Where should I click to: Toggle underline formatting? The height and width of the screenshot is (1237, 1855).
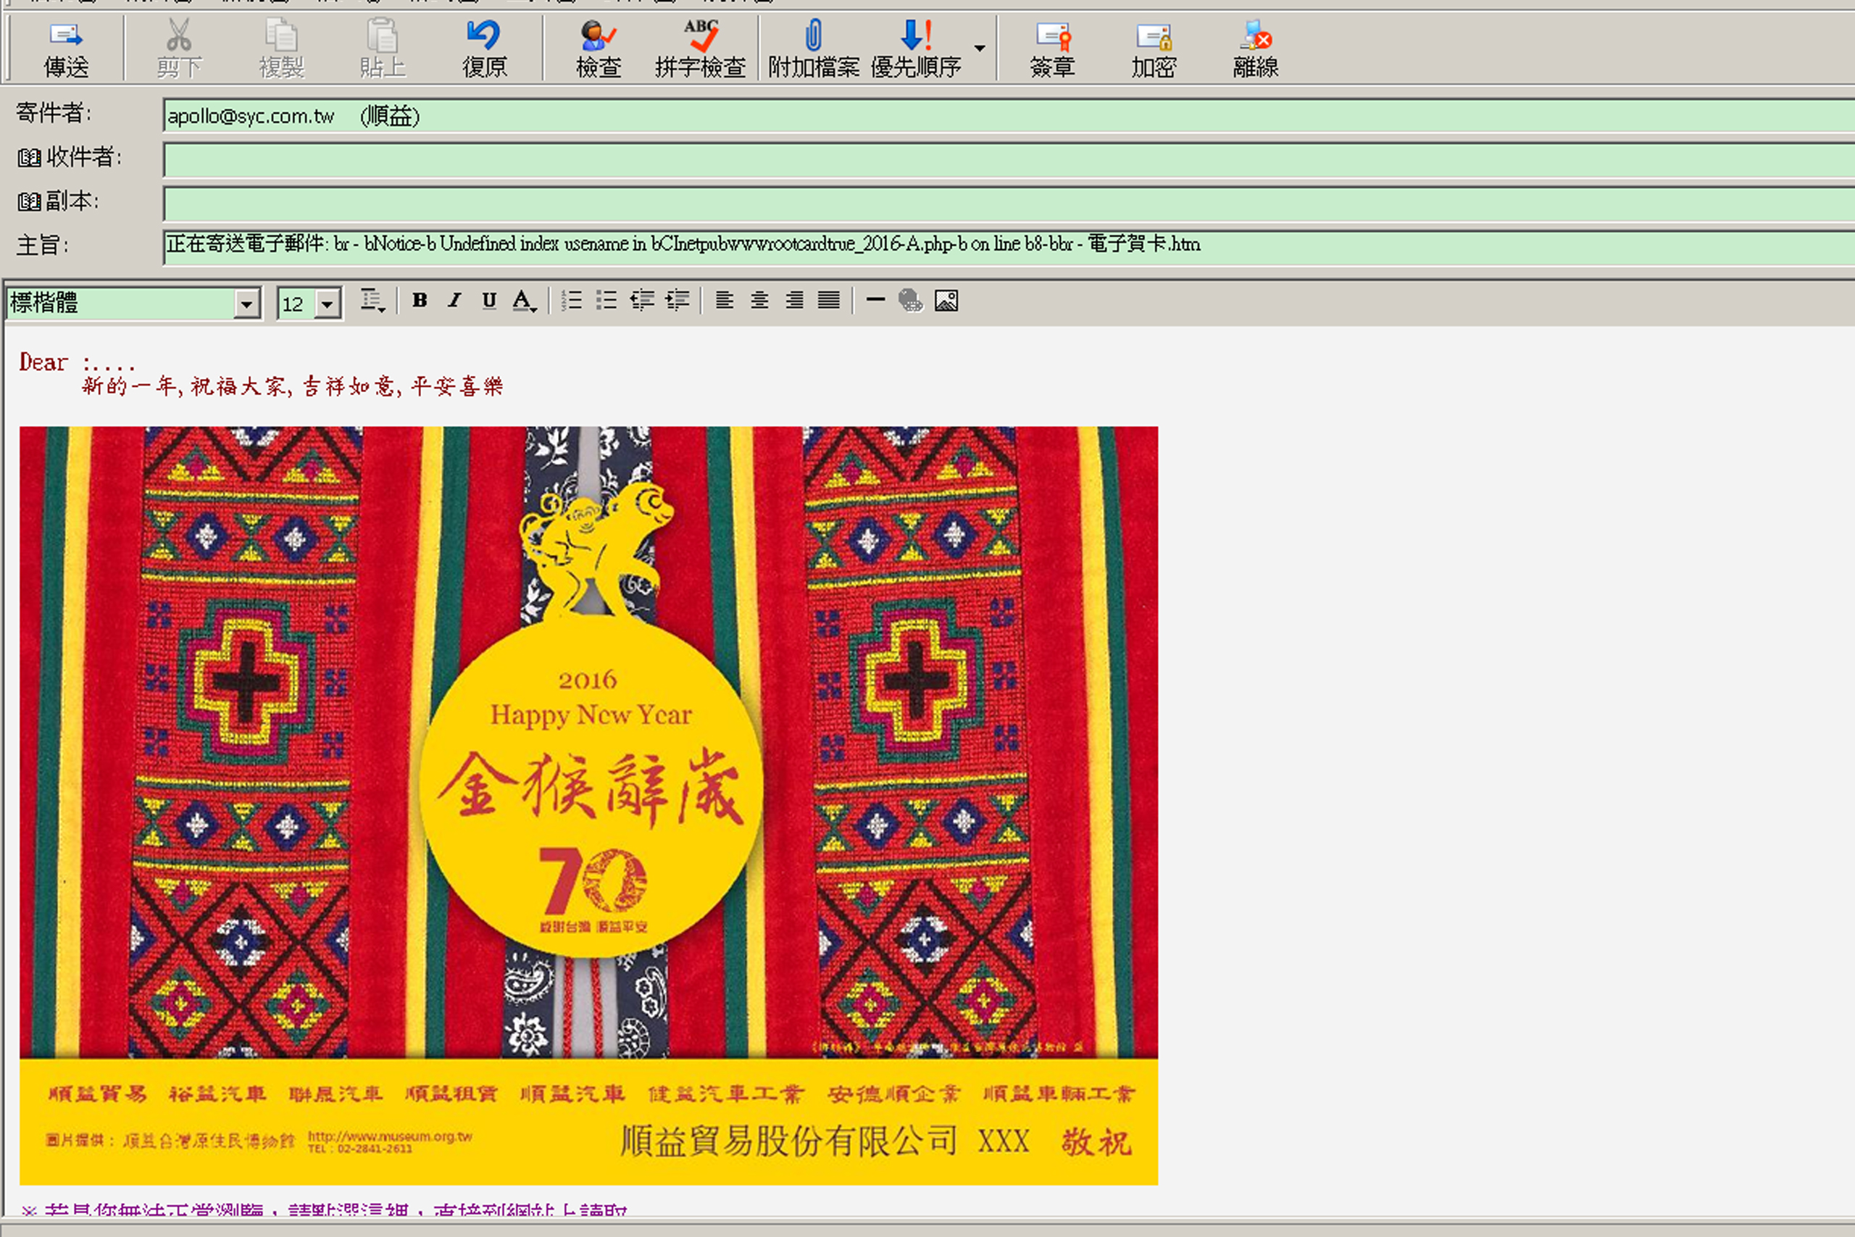489,301
